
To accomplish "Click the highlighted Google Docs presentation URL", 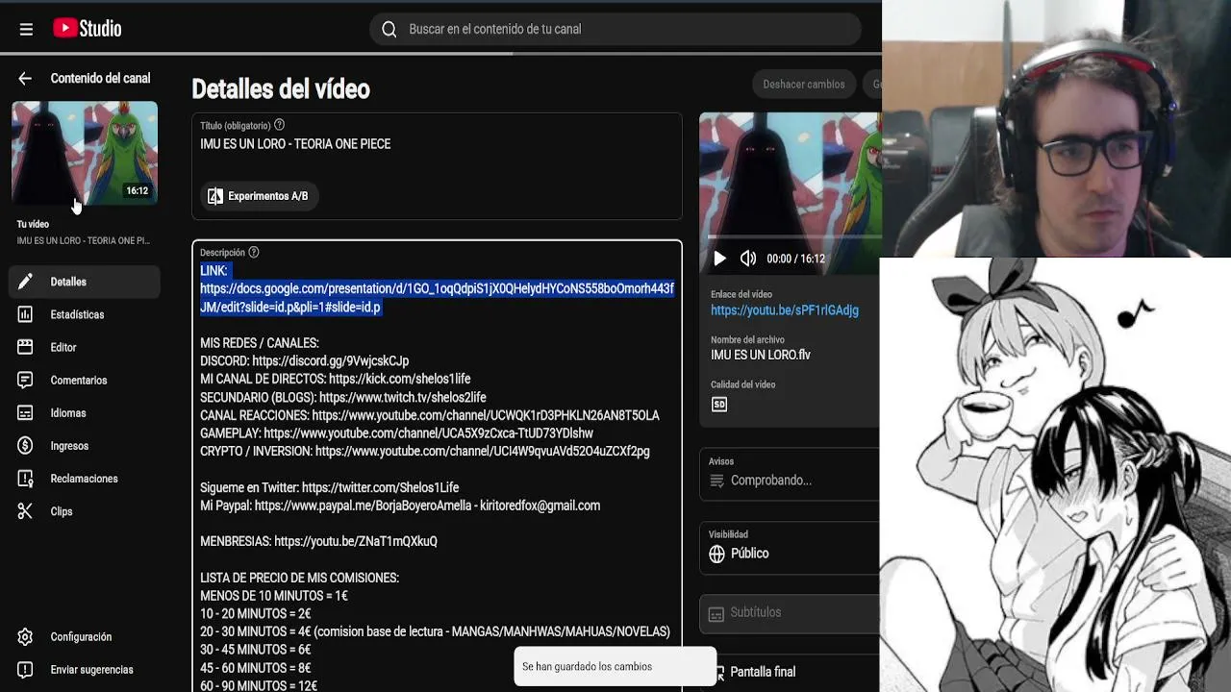I will pos(437,298).
